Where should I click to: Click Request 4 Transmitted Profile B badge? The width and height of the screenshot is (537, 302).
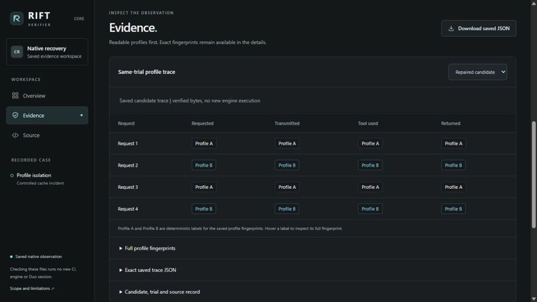pyautogui.click(x=287, y=209)
